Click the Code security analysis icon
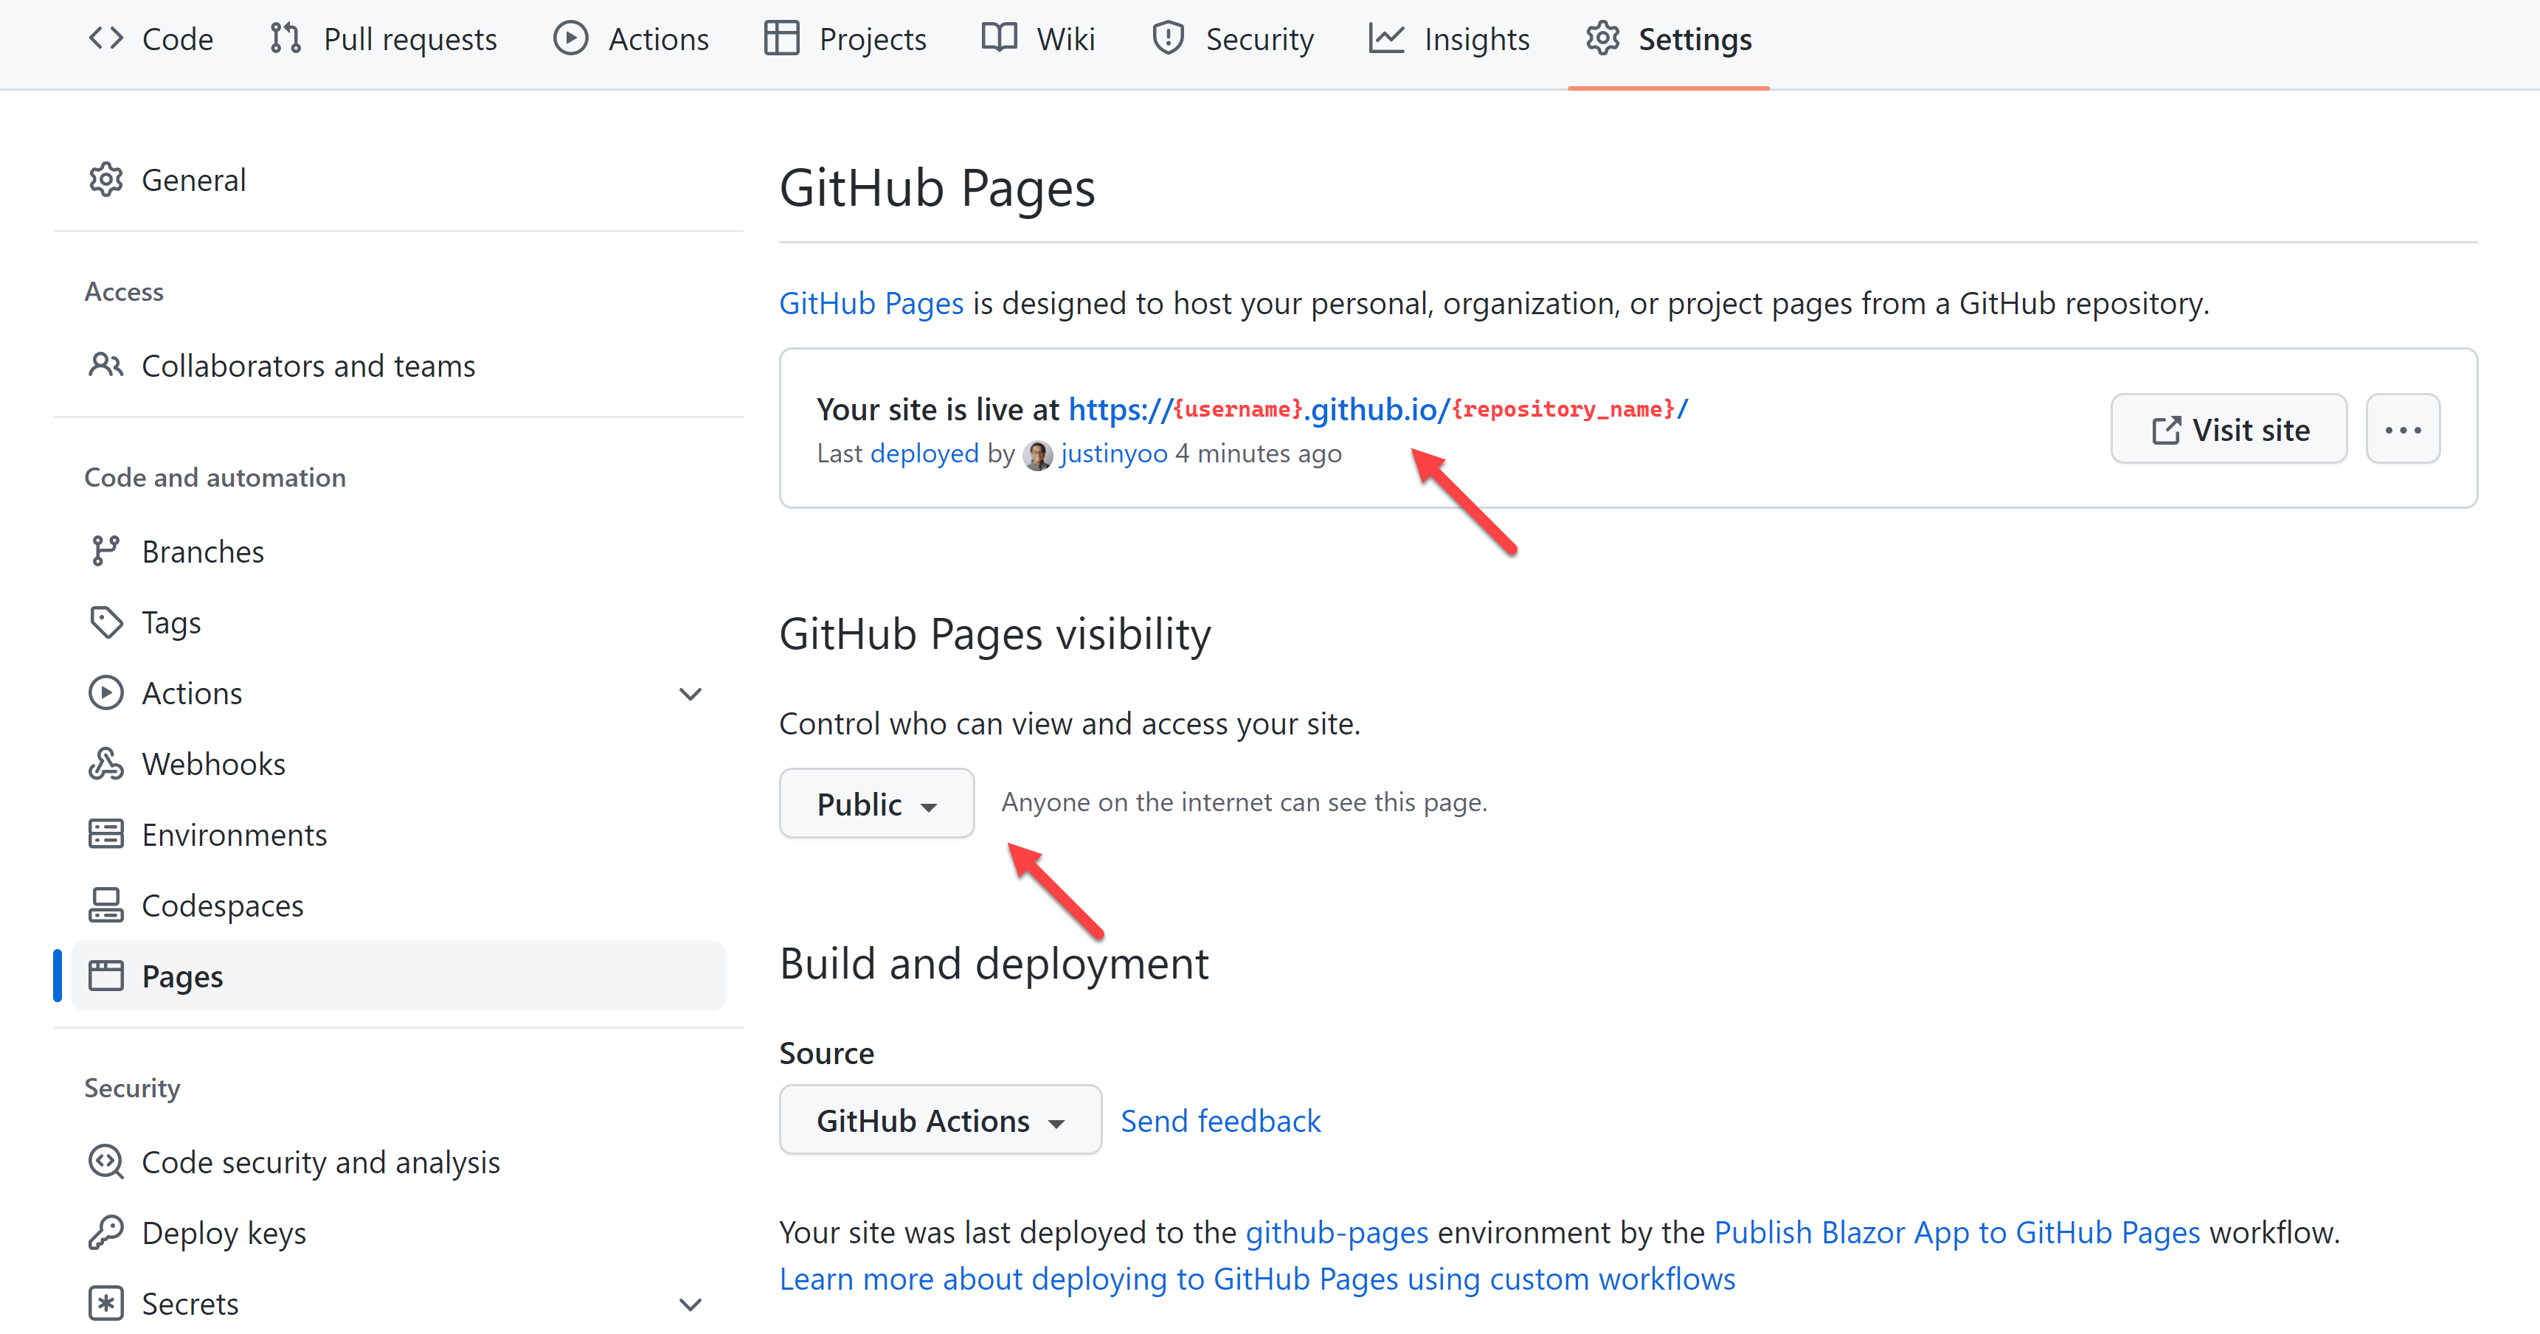 [105, 1161]
